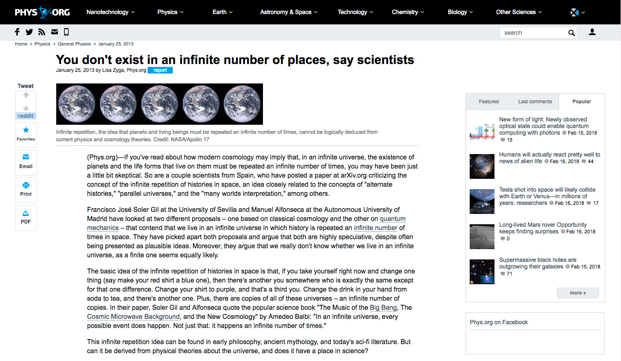Click the Twitter bird icon
The height and width of the screenshot is (361, 621).
coord(29,32)
